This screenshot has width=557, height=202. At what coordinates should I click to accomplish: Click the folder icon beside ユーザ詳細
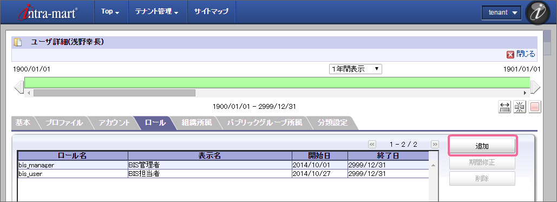18,42
